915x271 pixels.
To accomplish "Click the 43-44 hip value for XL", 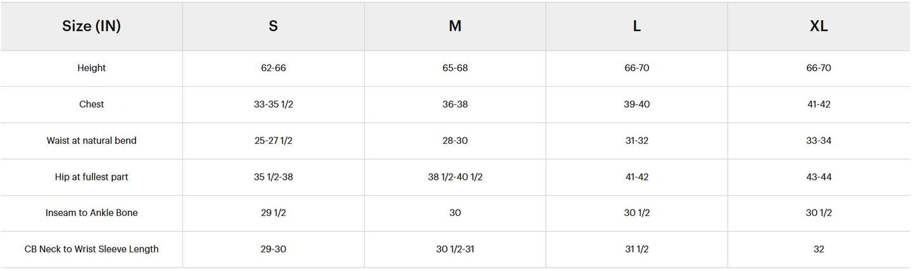I will point(819,177).
